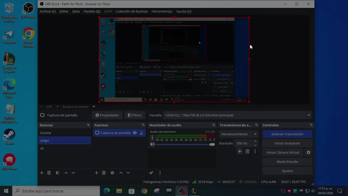This screenshot has height=196, width=348.
Task: Open audio mixer toolbar three-dot menu
Action: 160,173
